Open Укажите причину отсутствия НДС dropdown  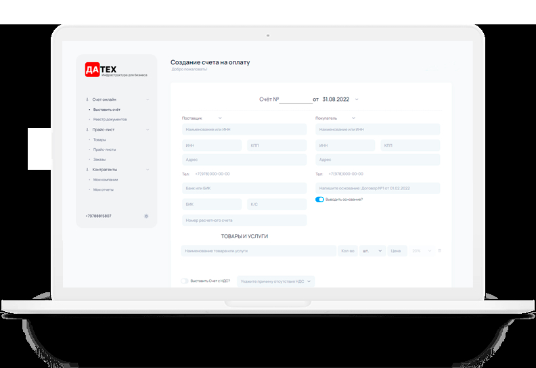coord(276,281)
